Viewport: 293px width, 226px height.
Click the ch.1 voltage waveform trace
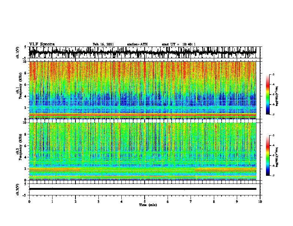[142, 52]
